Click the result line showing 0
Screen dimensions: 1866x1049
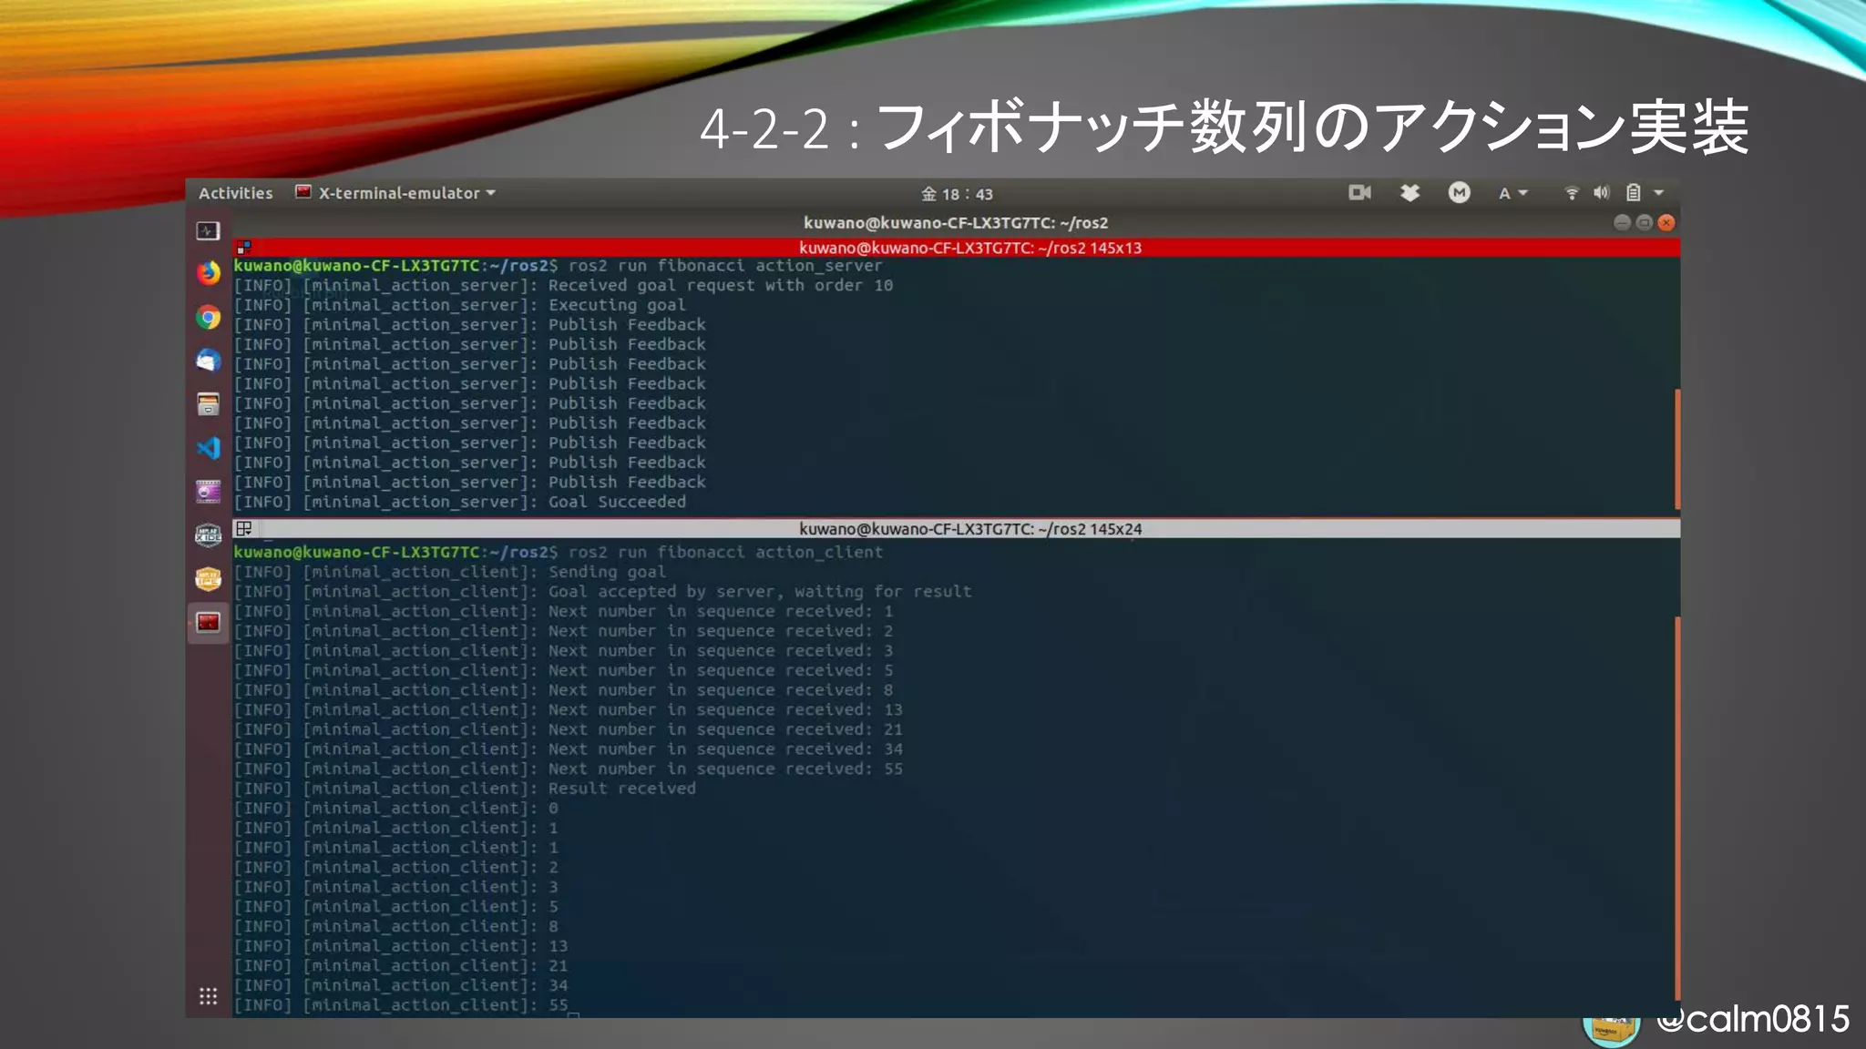396,809
